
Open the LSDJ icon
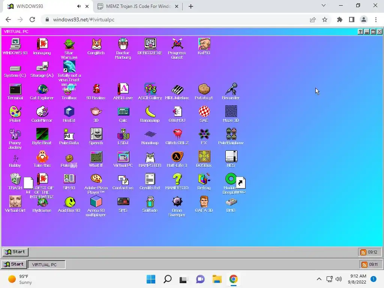(x=123, y=134)
